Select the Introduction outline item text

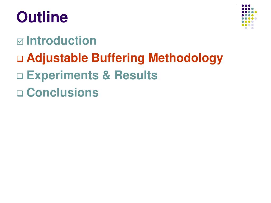click(x=61, y=41)
